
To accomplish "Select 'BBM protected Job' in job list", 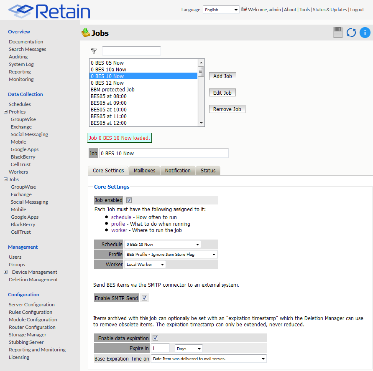I will [143, 89].
